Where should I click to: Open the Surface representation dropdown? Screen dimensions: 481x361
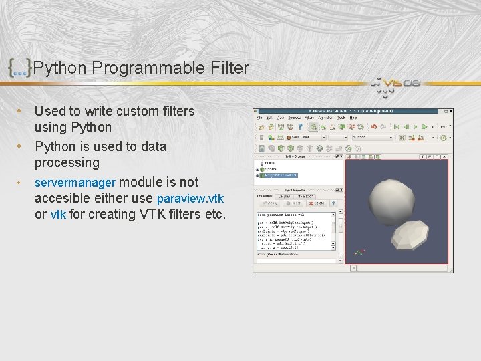pos(372,138)
